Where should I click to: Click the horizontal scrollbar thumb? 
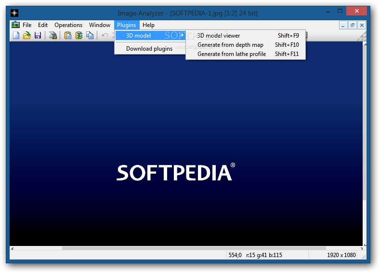point(194,248)
